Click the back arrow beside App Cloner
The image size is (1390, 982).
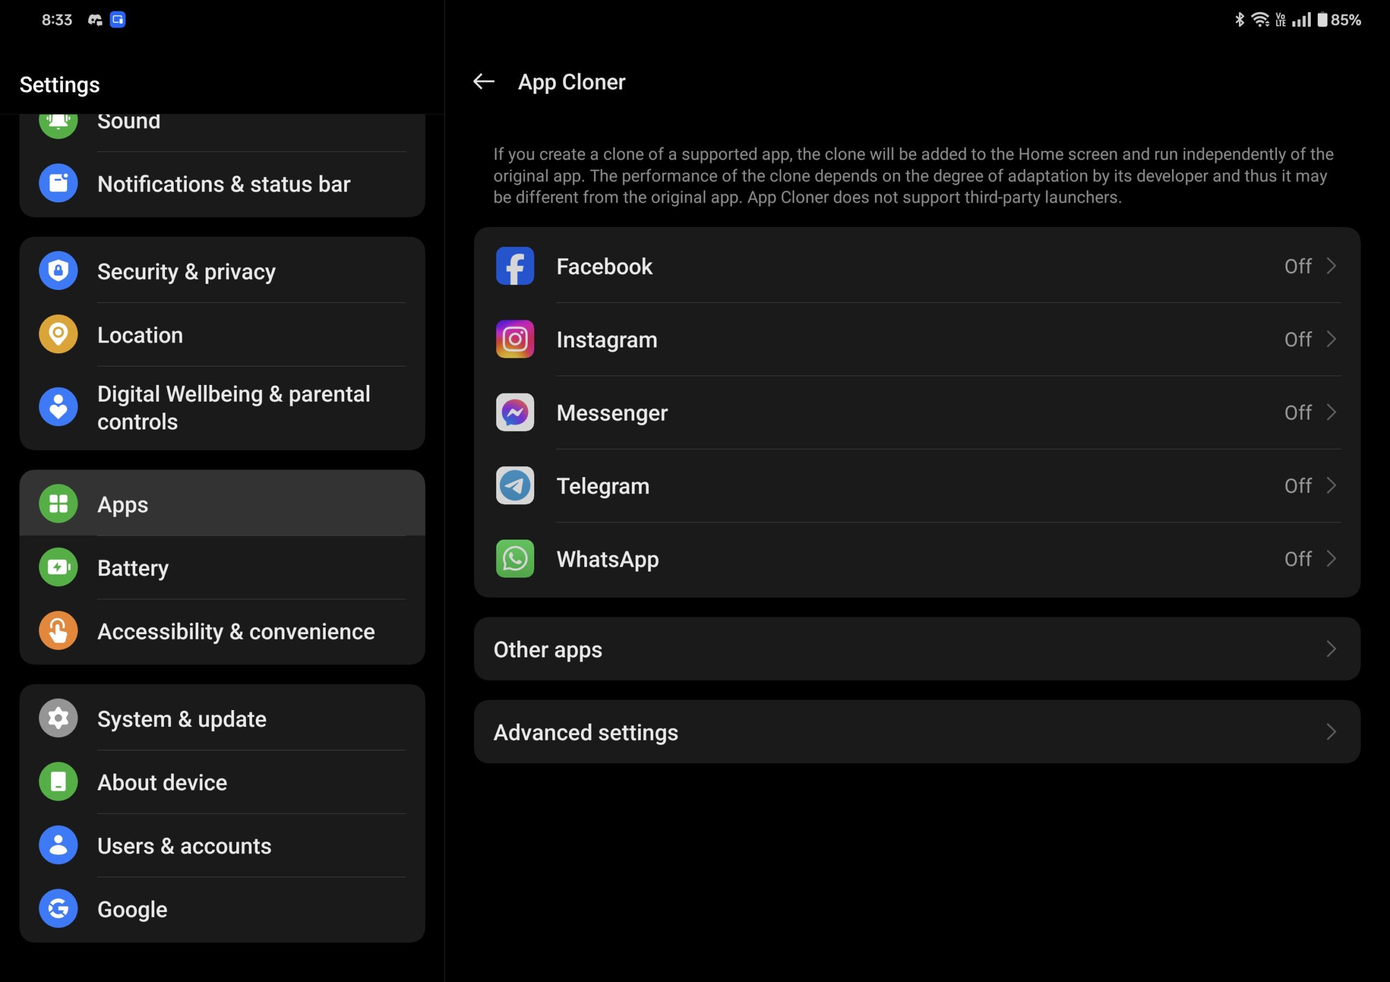click(x=483, y=81)
